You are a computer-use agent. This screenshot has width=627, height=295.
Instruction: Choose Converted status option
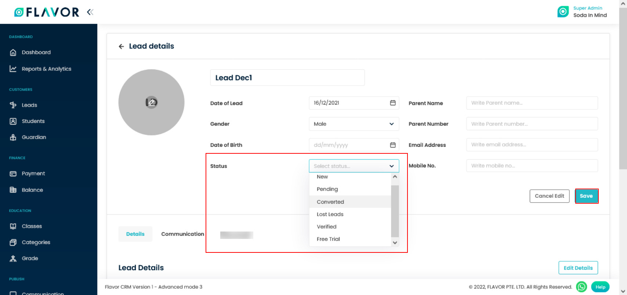(x=350, y=202)
